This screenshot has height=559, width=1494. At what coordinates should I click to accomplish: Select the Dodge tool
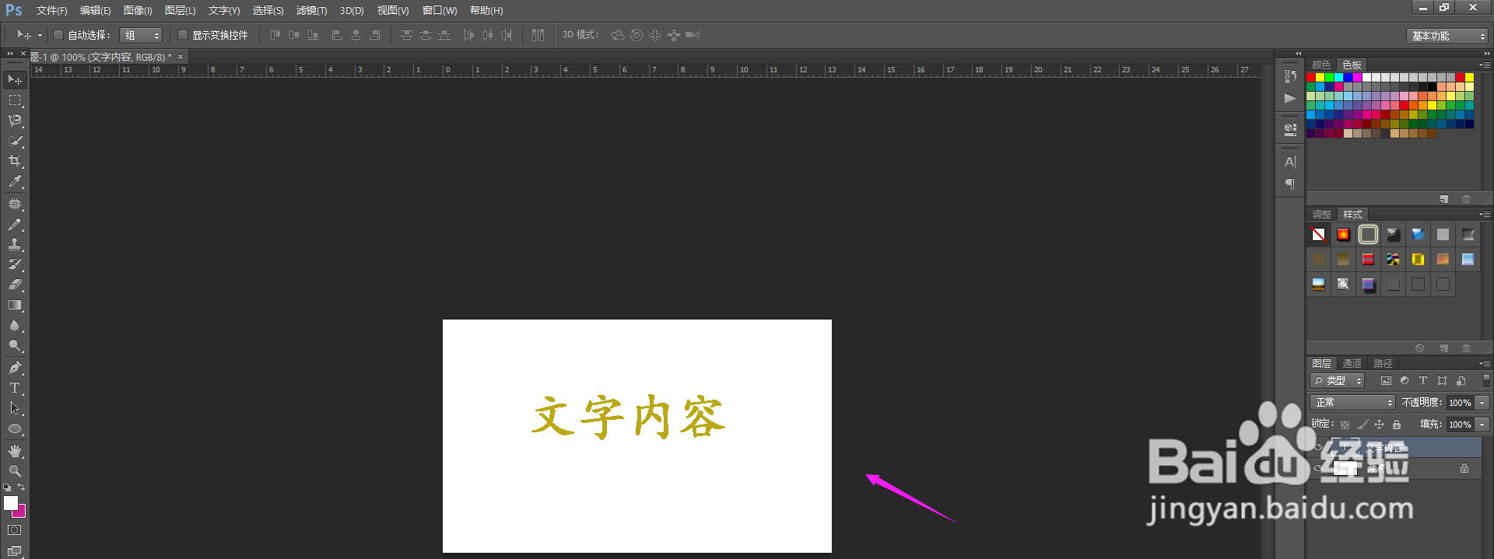point(15,345)
